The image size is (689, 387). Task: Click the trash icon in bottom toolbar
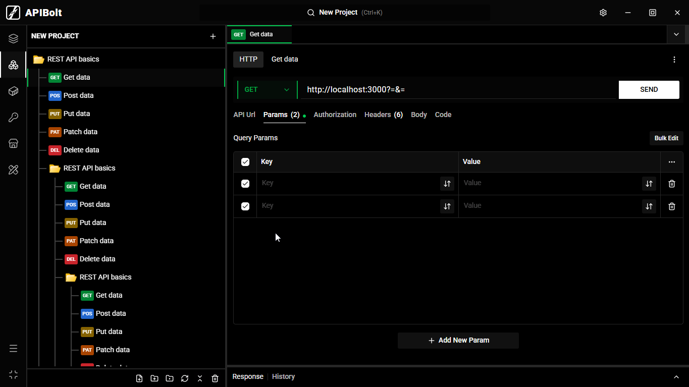tap(215, 378)
